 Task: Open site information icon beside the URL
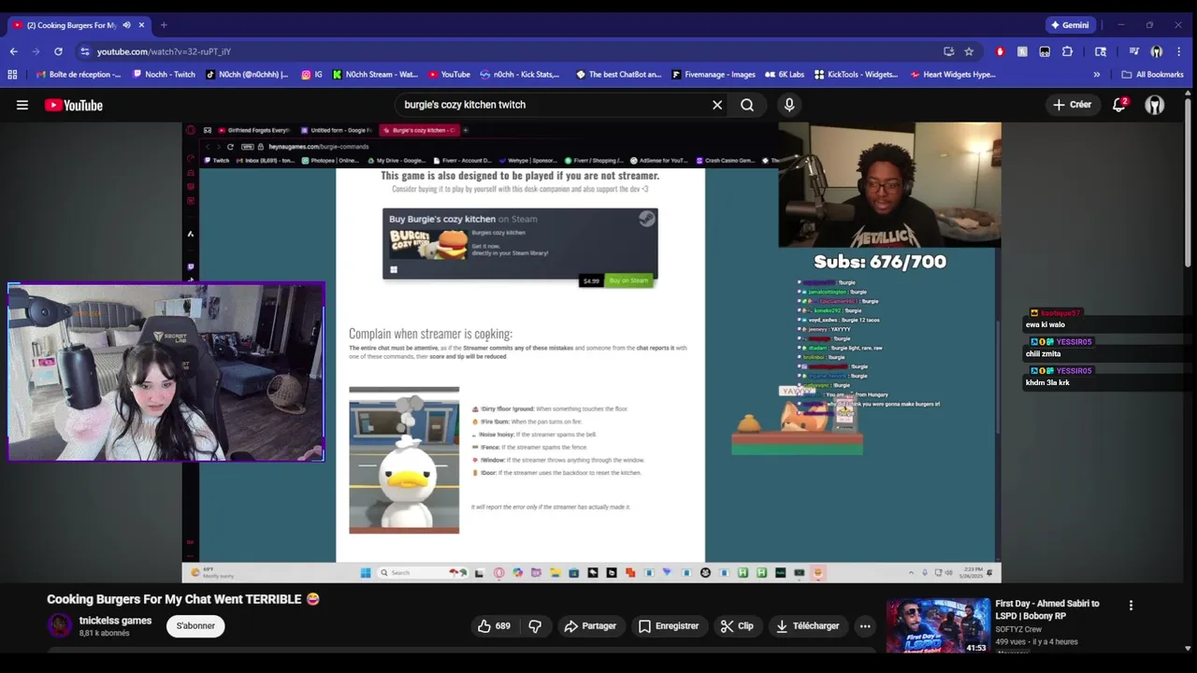85,51
